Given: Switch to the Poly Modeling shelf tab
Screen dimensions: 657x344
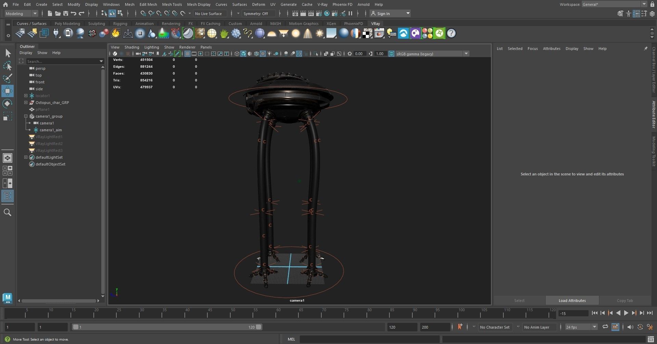Looking at the screenshot, I should coord(67,24).
